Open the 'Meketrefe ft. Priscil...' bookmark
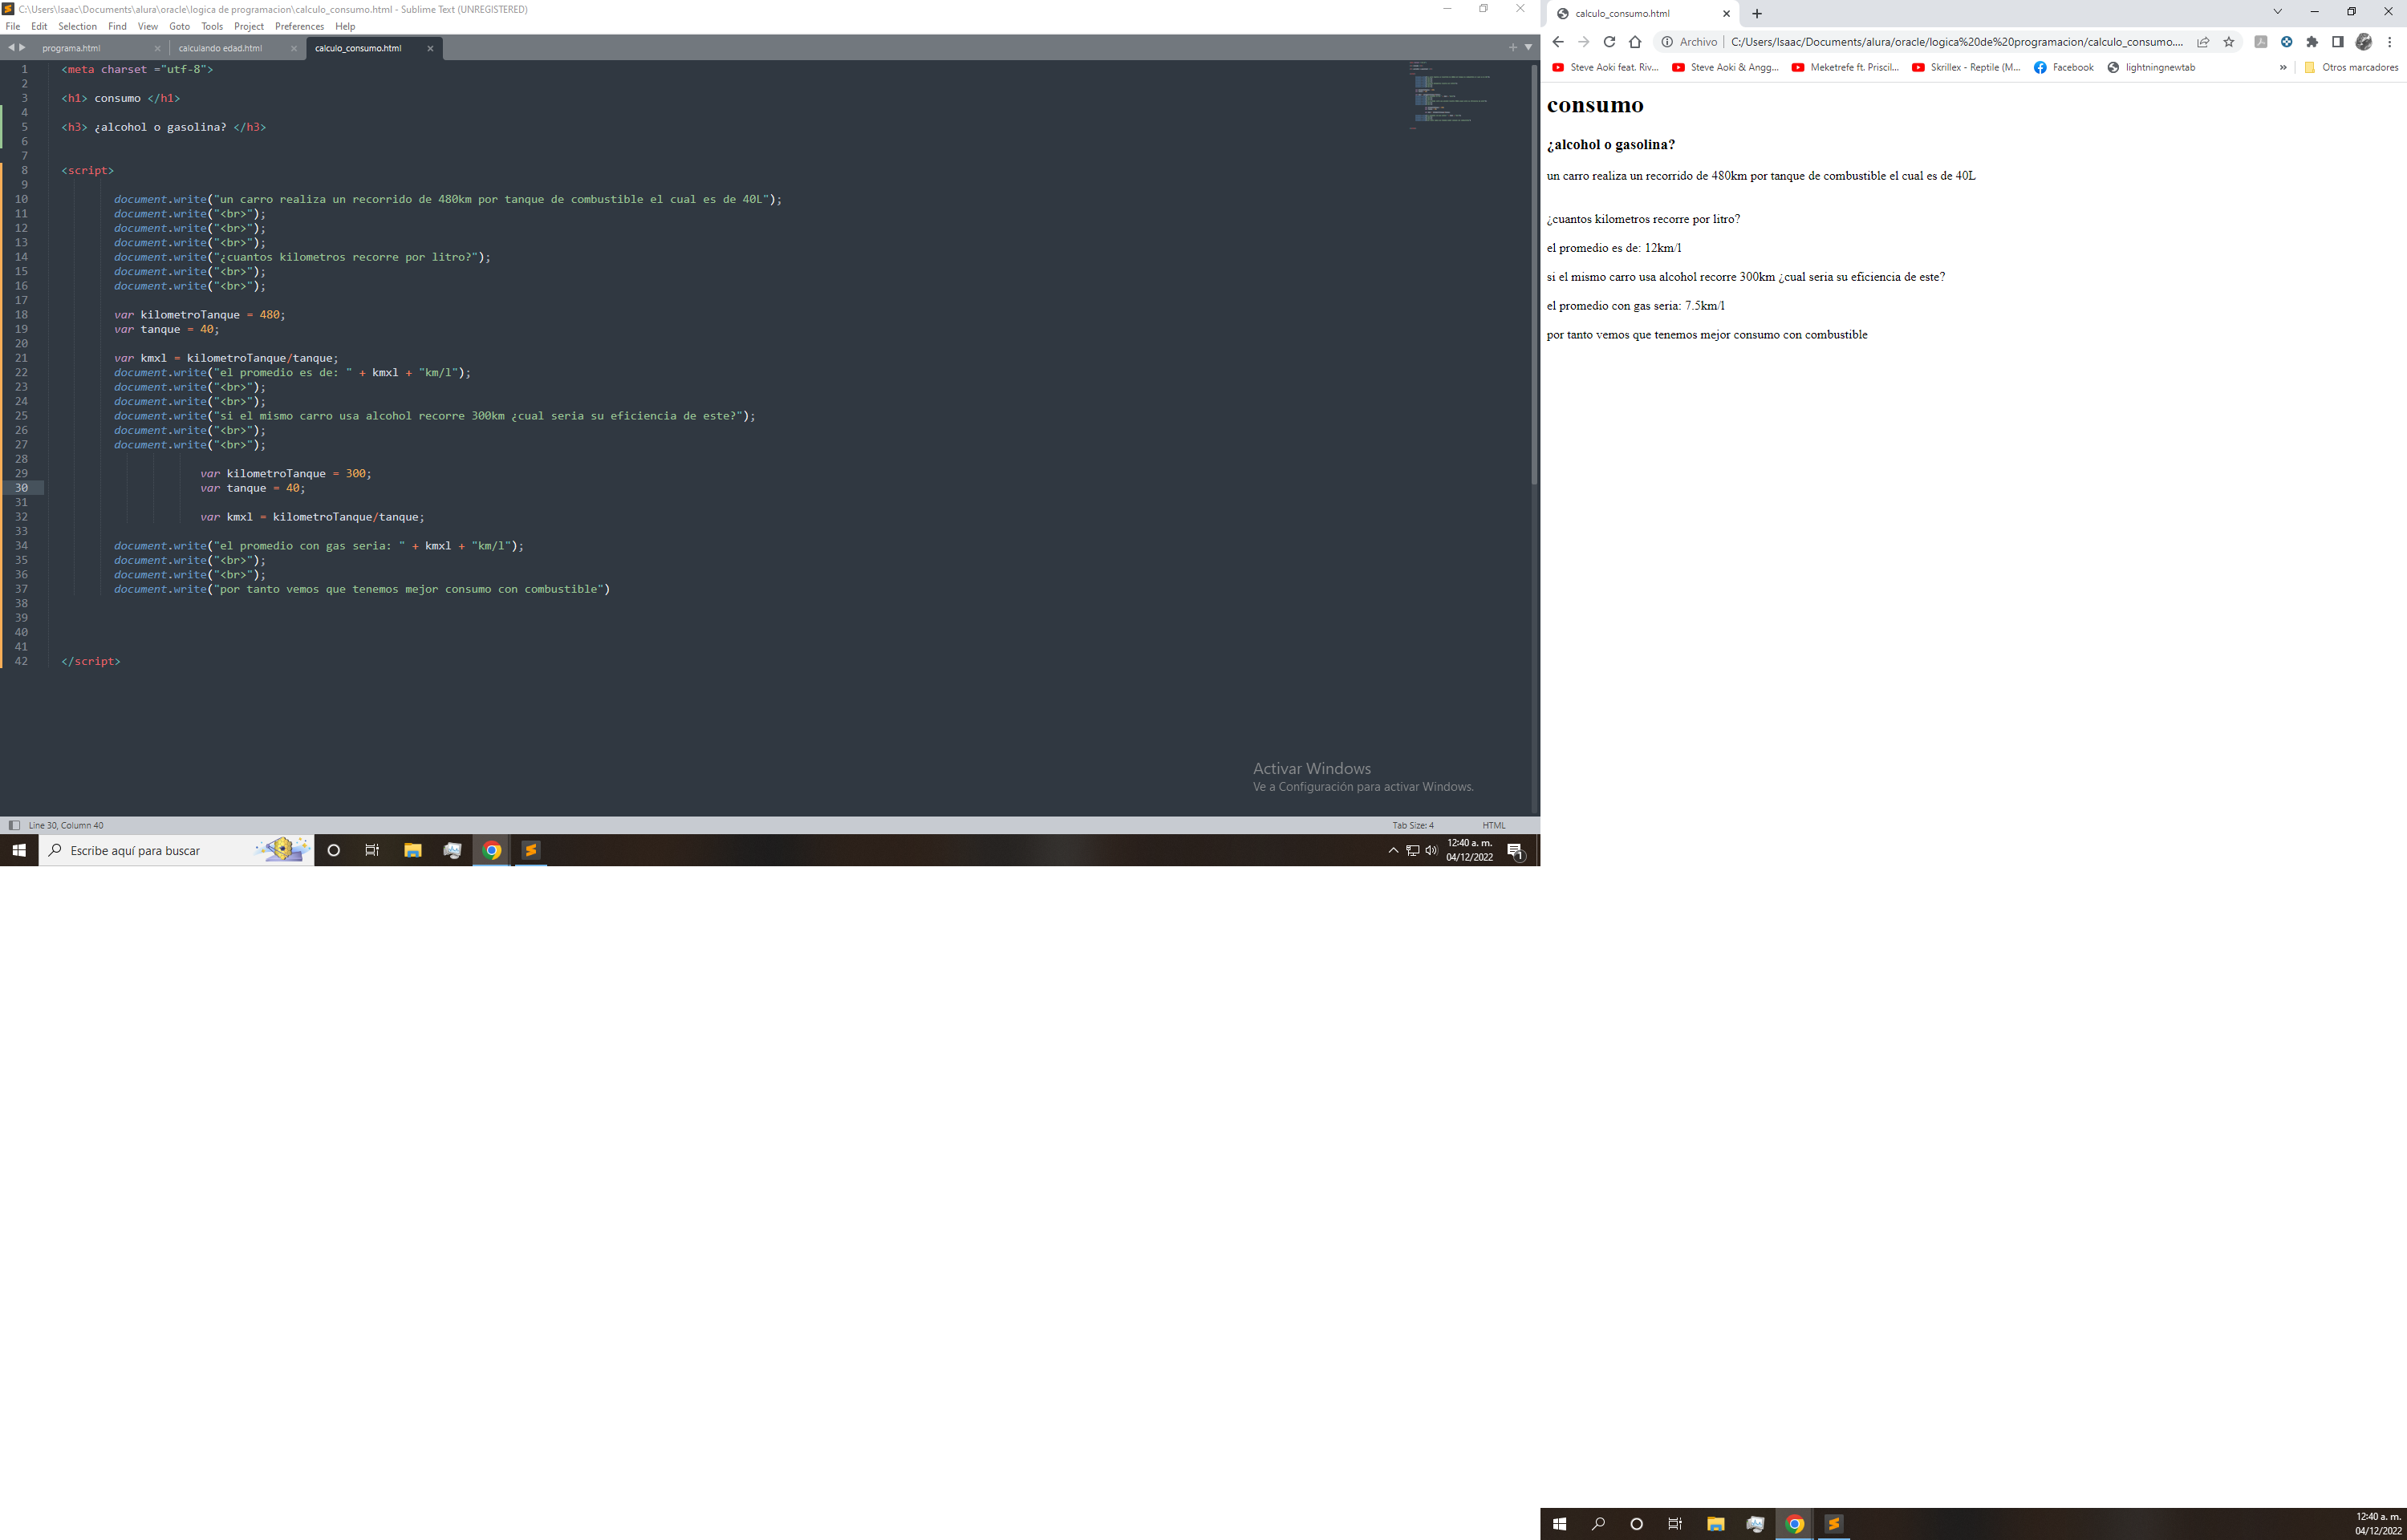 pos(1845,68)
